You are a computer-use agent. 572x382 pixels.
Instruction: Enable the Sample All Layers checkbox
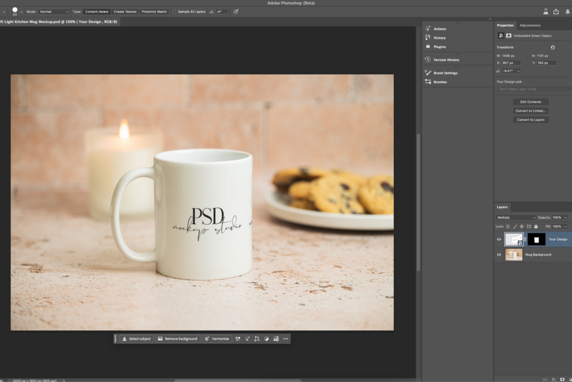tap(174, 11)
